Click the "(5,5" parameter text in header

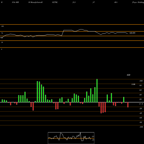pyautogui.click(x=74, y=2)
